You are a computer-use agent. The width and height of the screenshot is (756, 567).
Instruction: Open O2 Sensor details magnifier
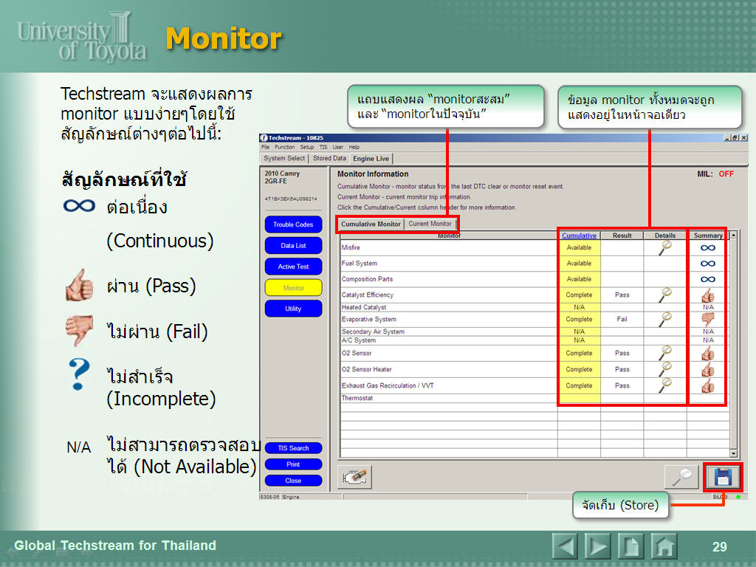[665, 353]
